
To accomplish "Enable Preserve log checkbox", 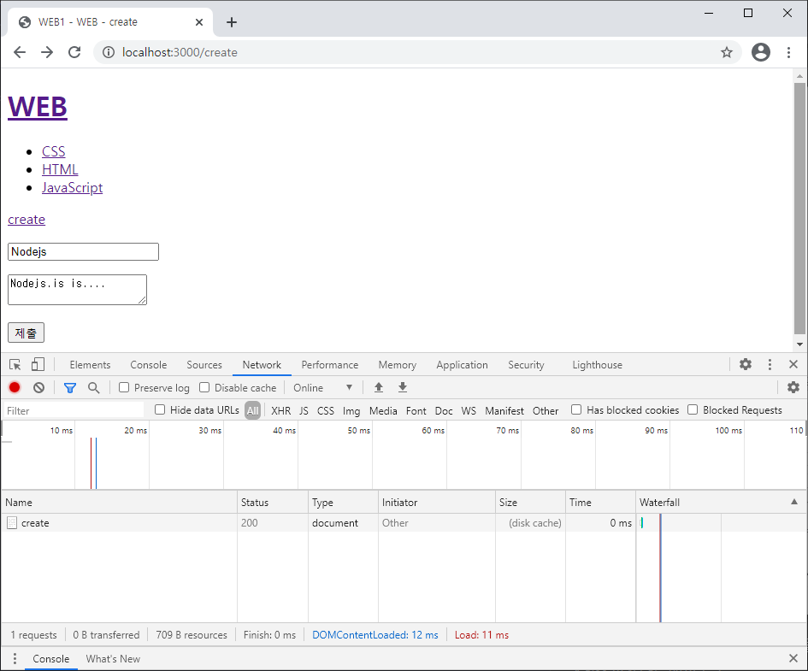I will pos(124,387).
